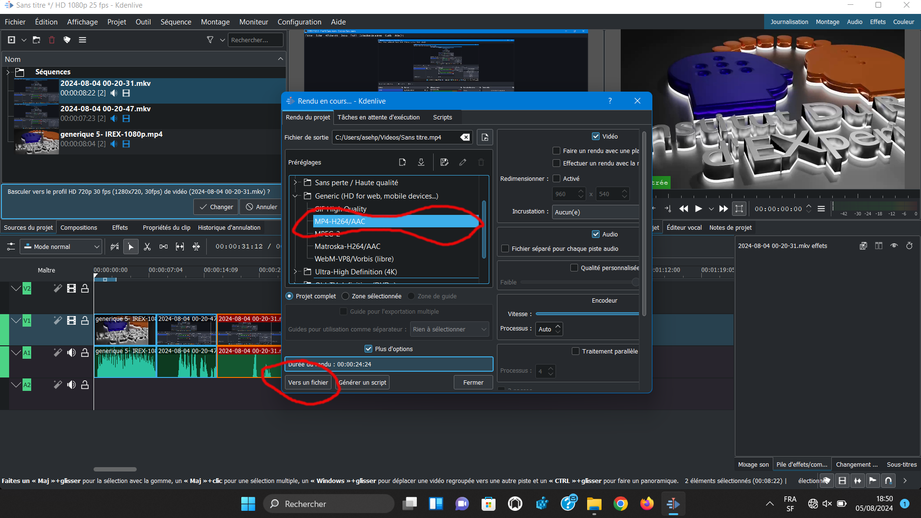Click the browse output file icon
The height and width of the screenshot is (518, 921).
pos(485,138)
